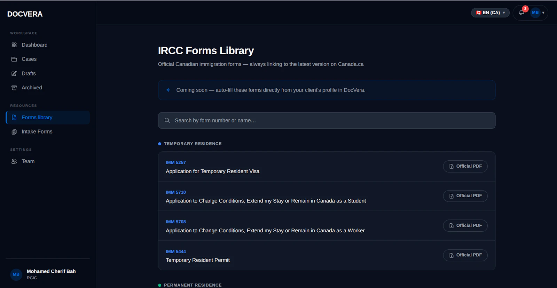Image resolution: width=557 pixels, height=288 pixels.
Task: Click PDF icon for IMM 5257
Action: (x=451, y=166)
